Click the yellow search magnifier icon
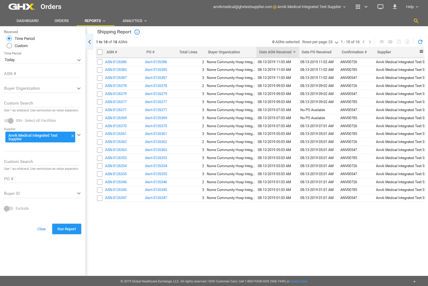The image size is (428, 286). pos(416,21)
